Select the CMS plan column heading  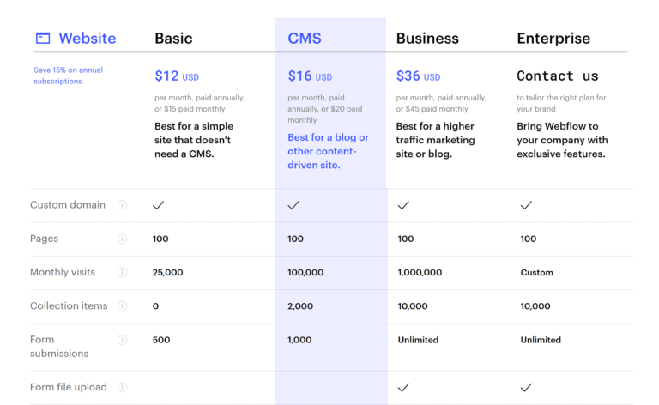pos(305,39)
